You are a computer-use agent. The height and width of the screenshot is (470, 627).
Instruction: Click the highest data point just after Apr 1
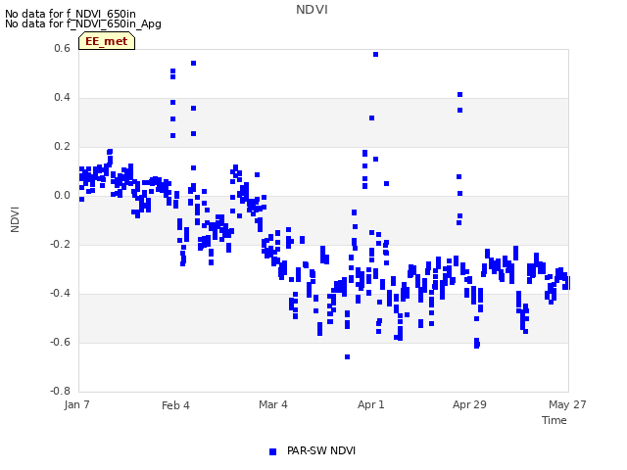click(x=375, y=55)
